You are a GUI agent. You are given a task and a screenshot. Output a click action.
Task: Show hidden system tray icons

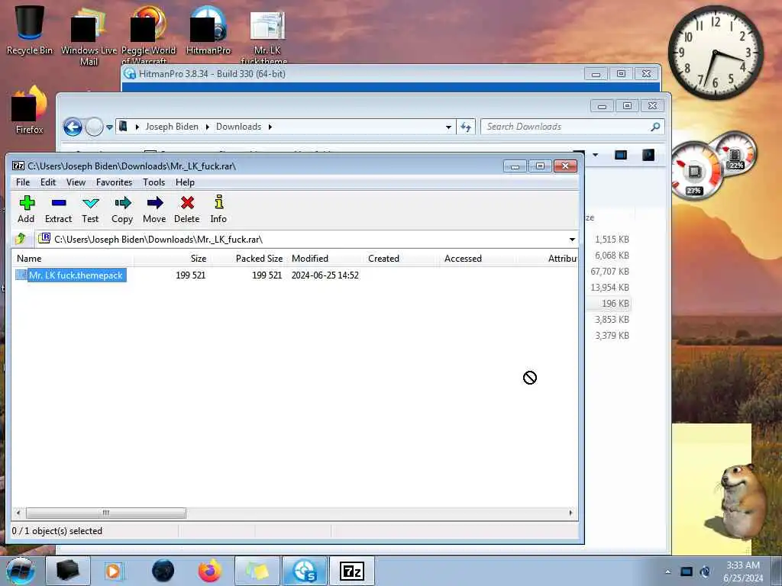coord(667,572)
